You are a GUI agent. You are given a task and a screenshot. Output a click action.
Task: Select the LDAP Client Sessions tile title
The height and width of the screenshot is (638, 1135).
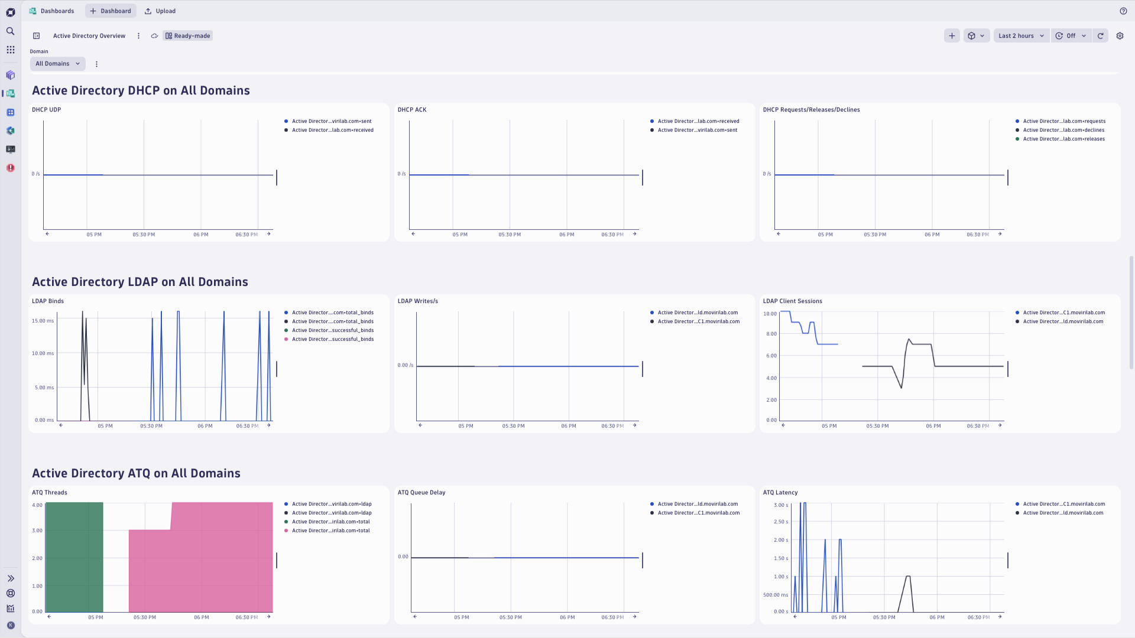(792, 301)
